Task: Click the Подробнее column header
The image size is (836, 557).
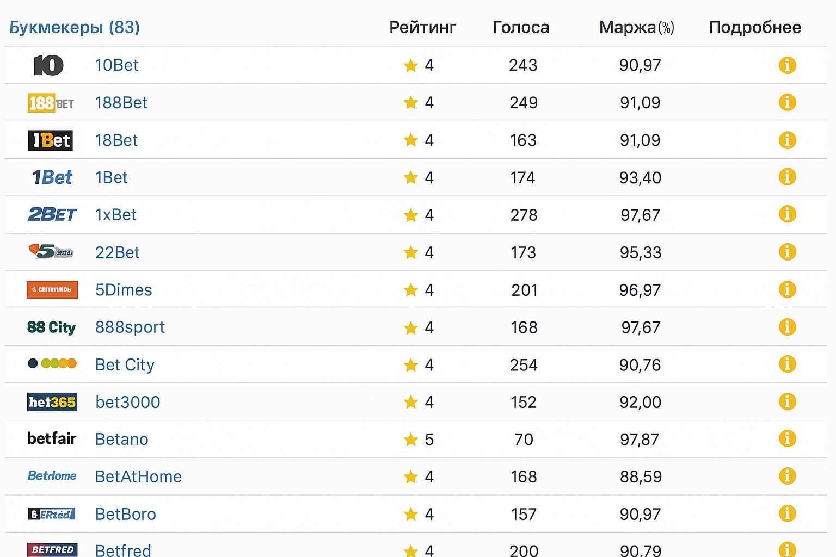Action: pyautogui.click(x=755, y=27)
